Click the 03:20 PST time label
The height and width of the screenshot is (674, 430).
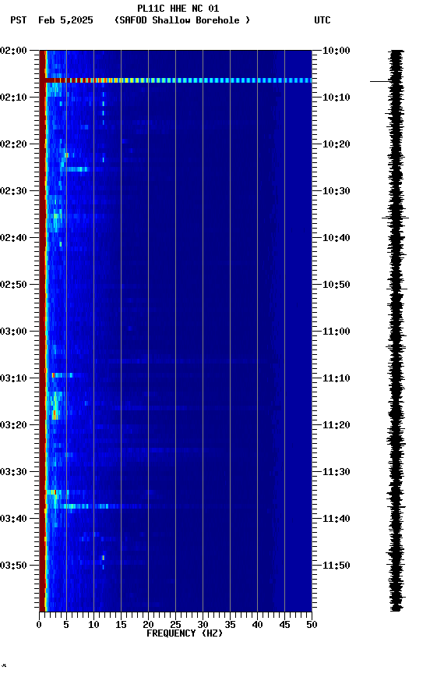(13, 425)
